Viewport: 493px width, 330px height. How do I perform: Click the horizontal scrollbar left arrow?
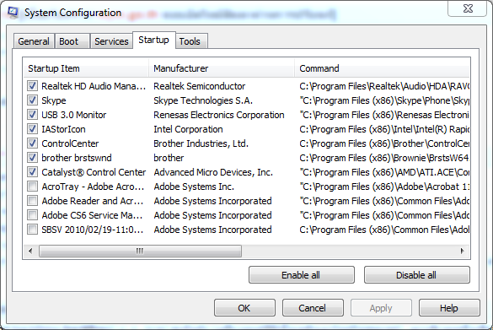point(30,251)
